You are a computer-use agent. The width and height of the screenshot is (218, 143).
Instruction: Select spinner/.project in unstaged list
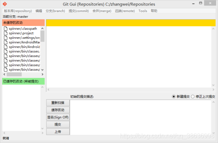[x=21, y=33]
